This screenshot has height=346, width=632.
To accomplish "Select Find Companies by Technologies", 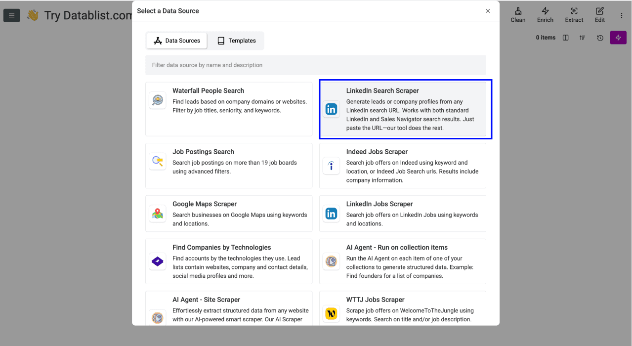I will pos(228,261).
